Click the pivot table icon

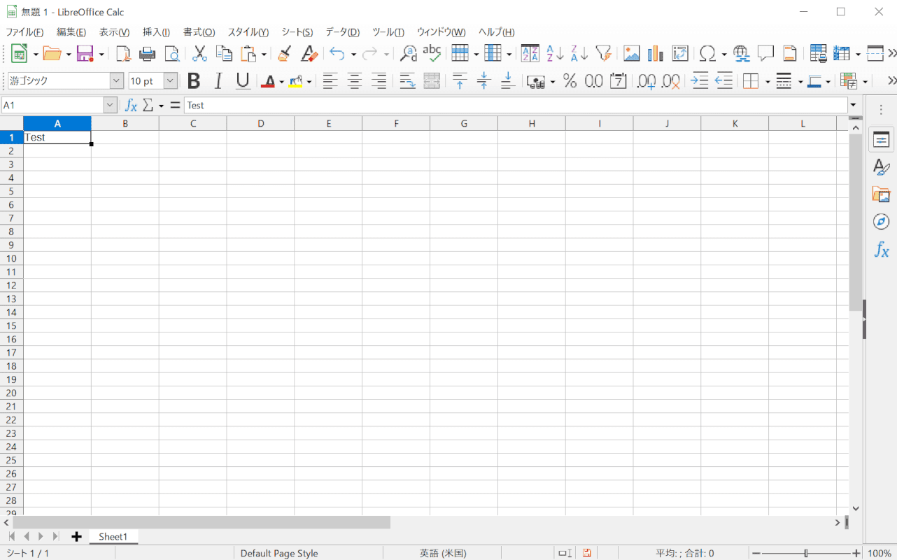pos(680,53)
